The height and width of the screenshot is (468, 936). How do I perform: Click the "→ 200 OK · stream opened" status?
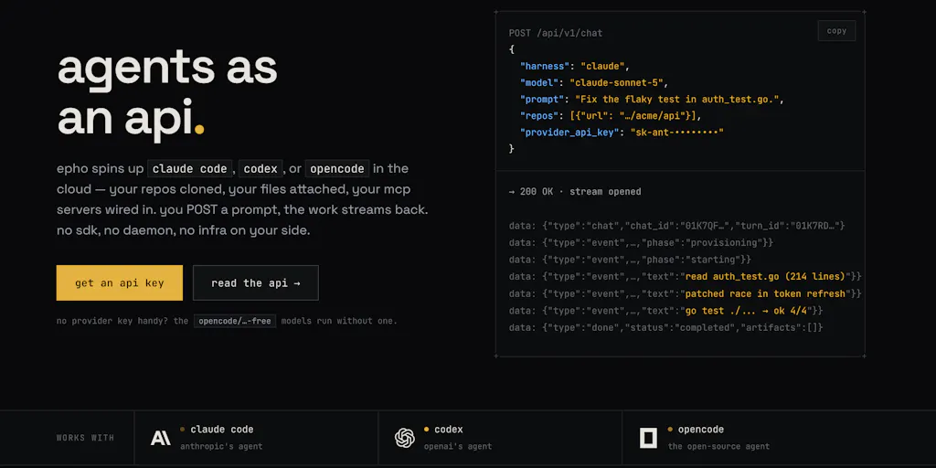tap(575, 192)
